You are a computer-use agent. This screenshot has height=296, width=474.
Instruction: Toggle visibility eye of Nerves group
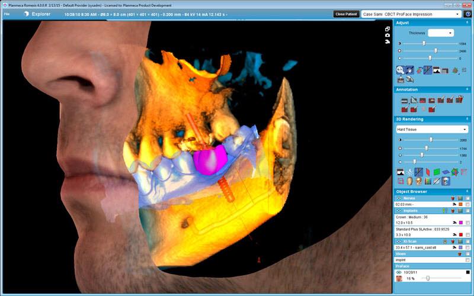pos(399,198)
